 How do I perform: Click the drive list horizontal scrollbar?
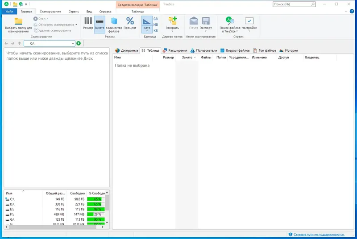(x=54, y=227)
